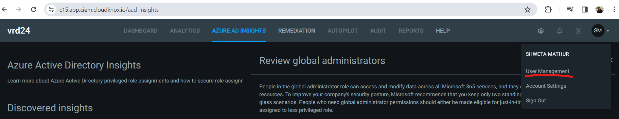Reload the current page
This screenshot has height=119, width=619.
tap(33, 9)
